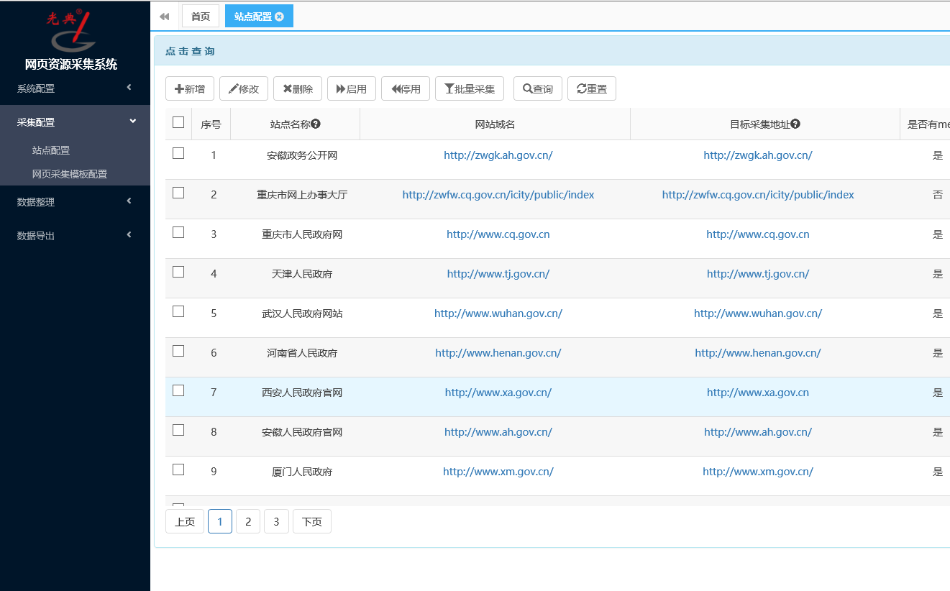Open 目标采集地址 link for 重庆市网上办事大厅
The image size is (950, 591).
tap(758, 195)
